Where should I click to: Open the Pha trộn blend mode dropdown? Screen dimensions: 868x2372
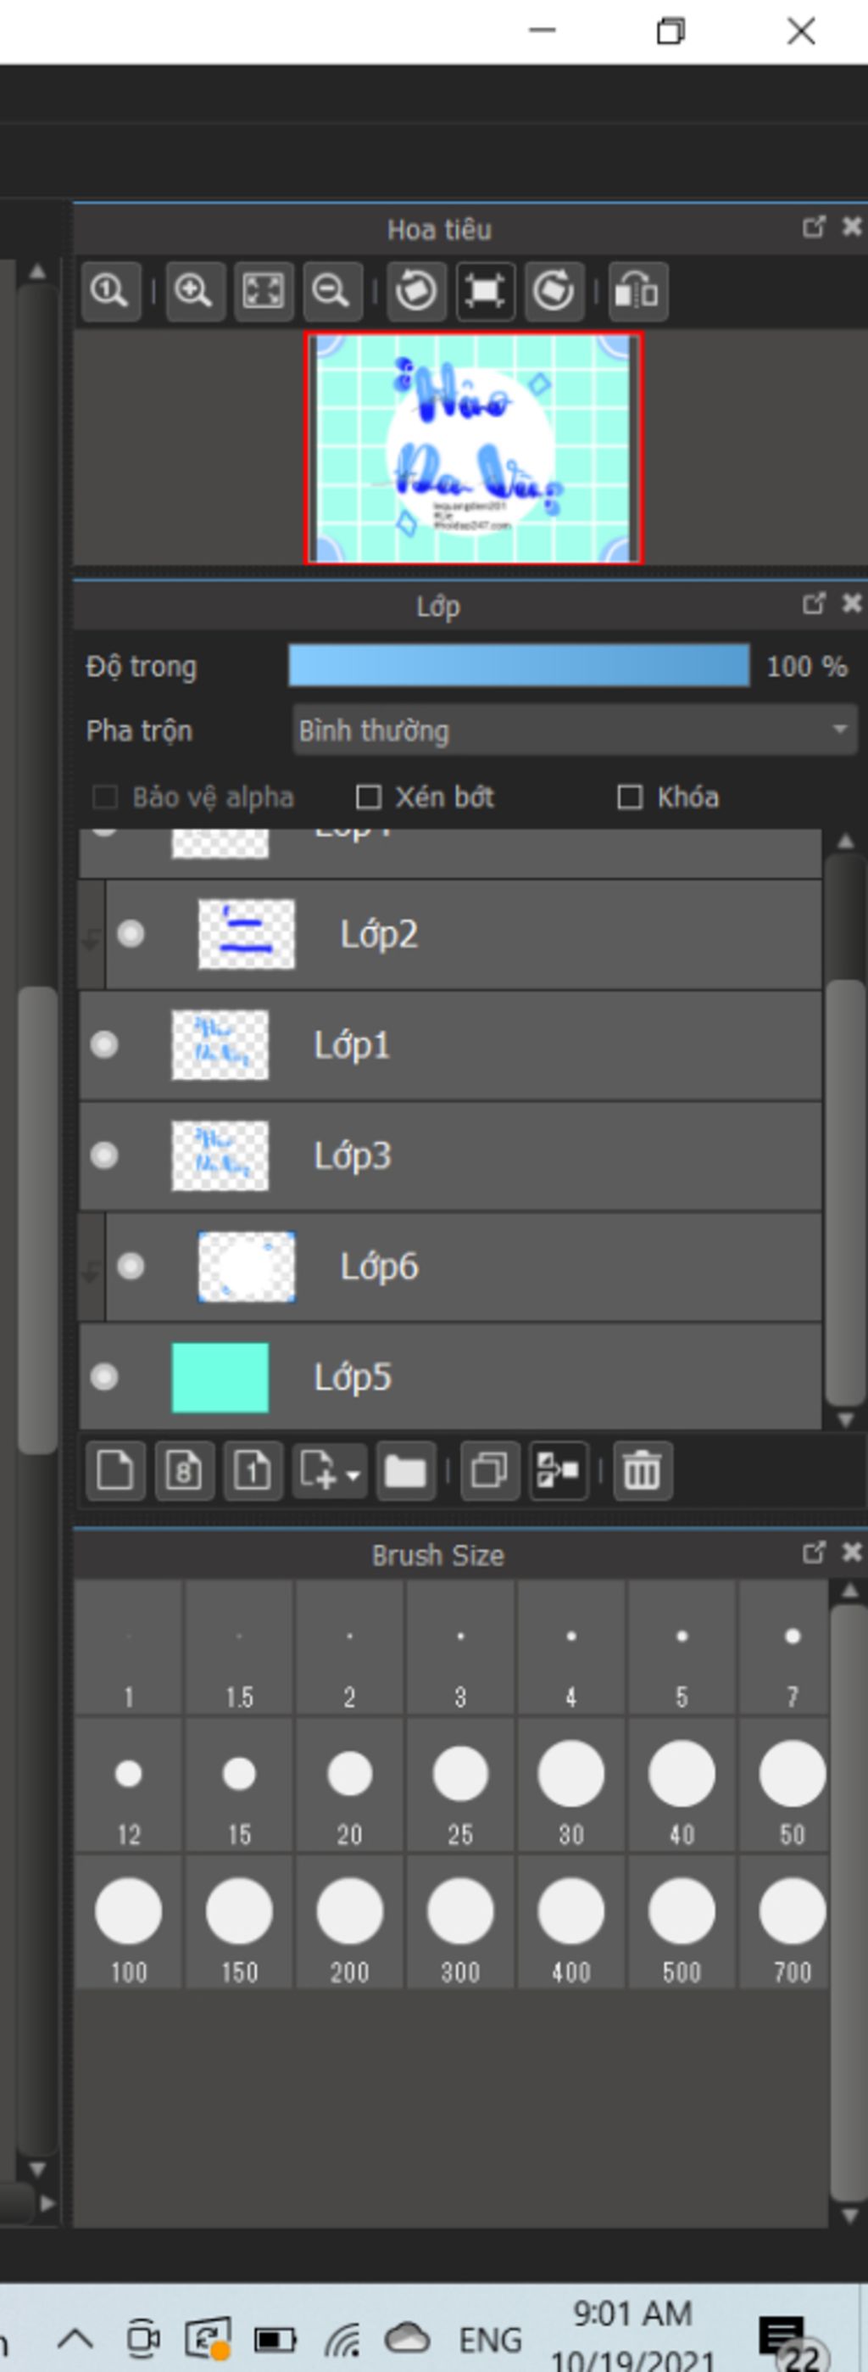click(575, 731)
